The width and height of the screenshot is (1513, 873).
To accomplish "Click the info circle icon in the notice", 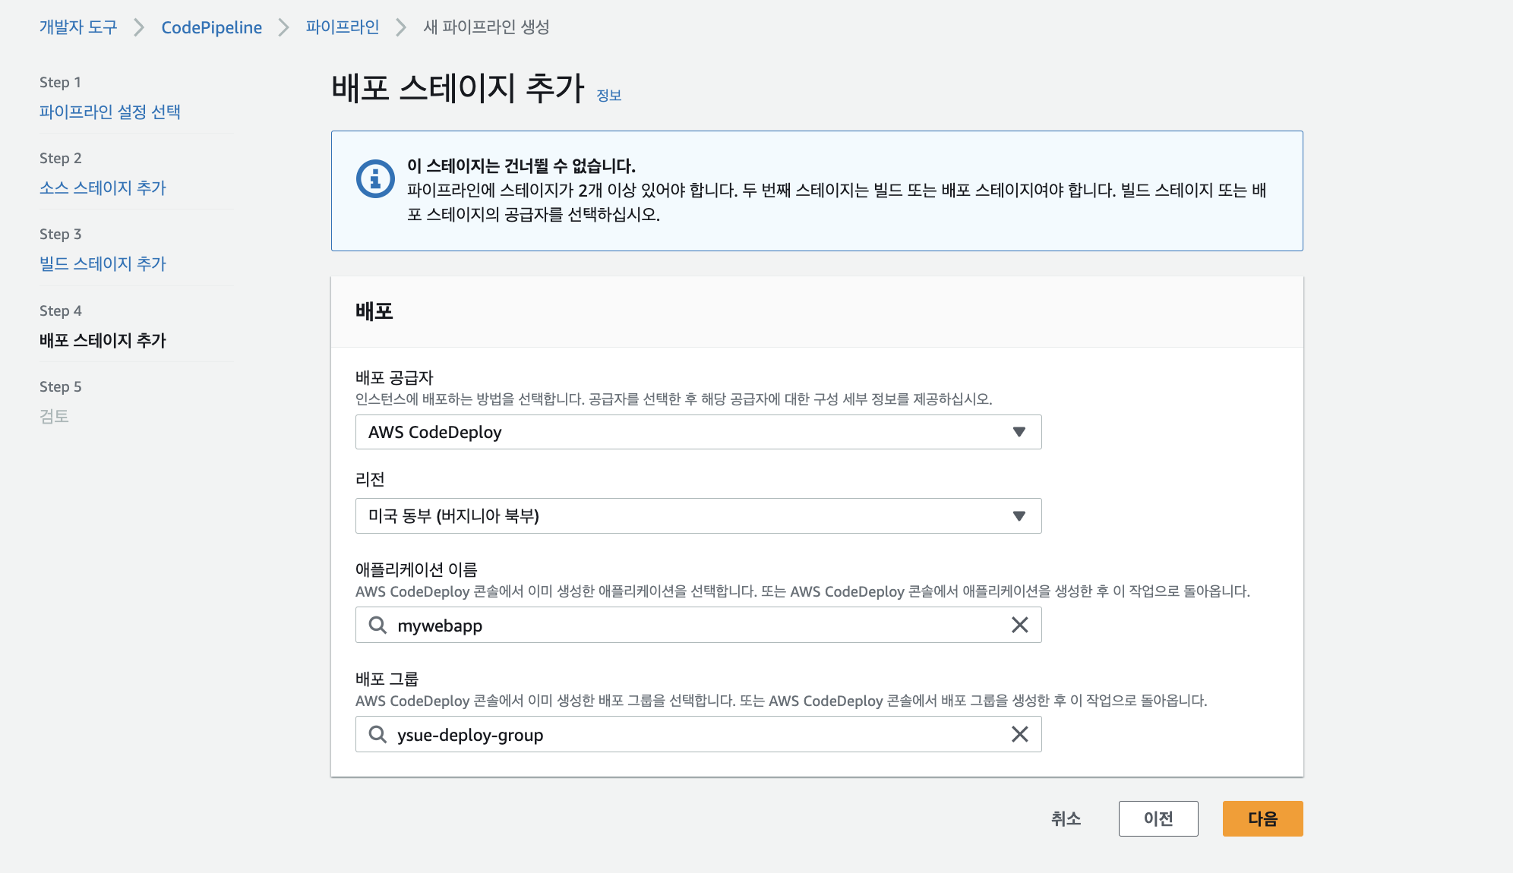I will pyautogui.click(x=375, y=179).
